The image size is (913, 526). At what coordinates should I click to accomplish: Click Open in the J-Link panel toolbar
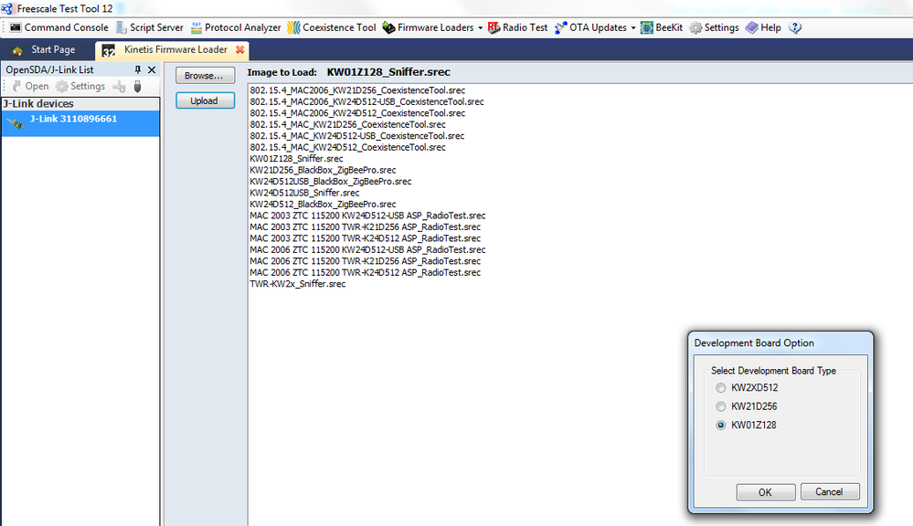[30, 86]
